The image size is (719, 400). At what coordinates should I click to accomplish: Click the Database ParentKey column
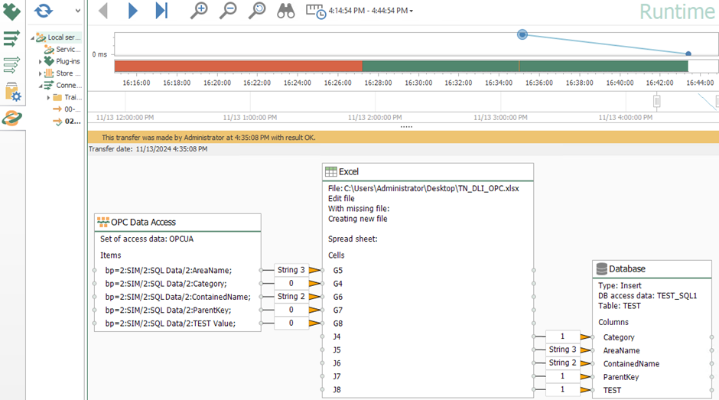coord(621,377)
